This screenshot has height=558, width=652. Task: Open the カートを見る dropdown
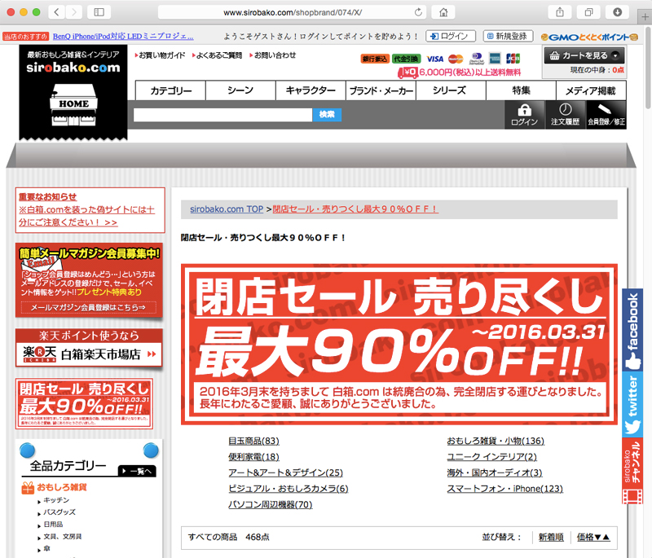point(584,55)
